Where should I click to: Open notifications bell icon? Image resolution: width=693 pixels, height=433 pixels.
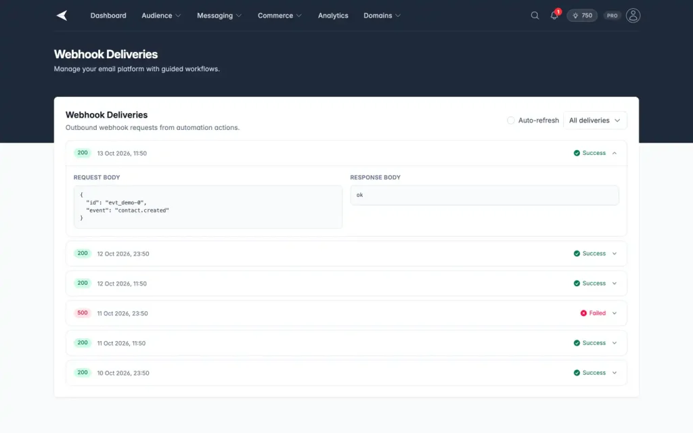point(554,16)
